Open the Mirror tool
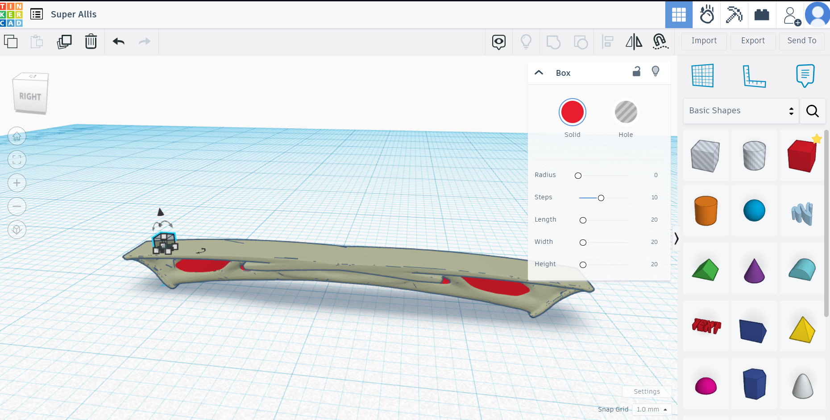 point(634,42)
